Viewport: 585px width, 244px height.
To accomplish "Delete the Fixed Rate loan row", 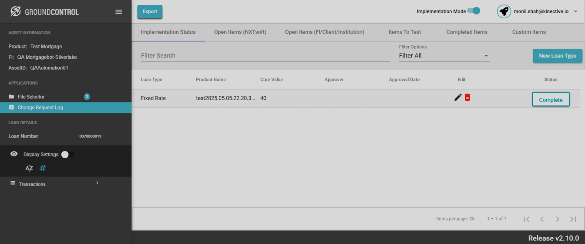I will pyautogui.click(x=467, y=97).
